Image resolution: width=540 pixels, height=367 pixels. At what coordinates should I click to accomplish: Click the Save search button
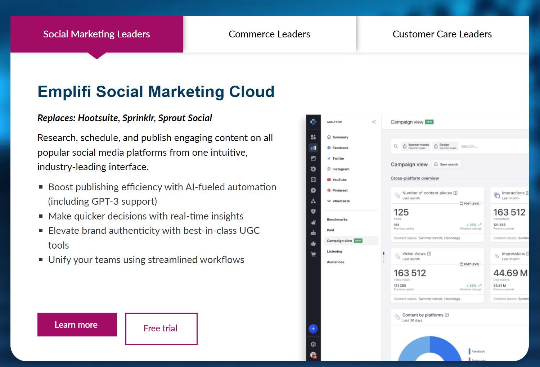[x=446, y=164]
